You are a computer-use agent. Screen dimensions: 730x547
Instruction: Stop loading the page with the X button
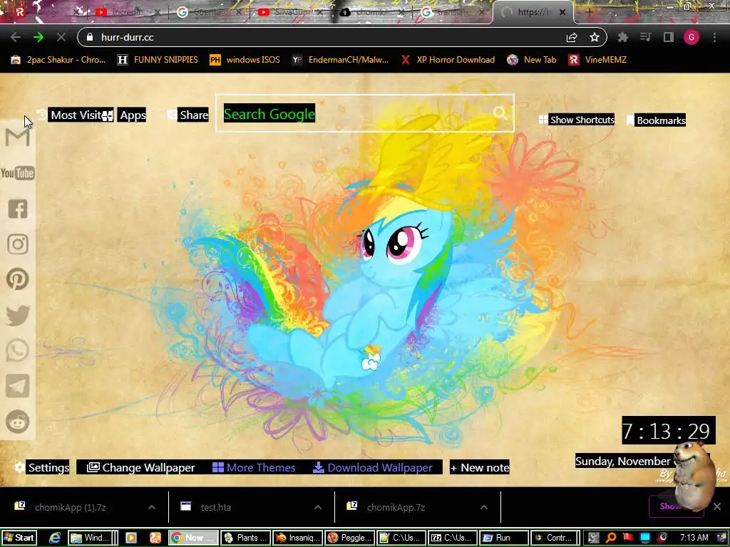[61, 37]
